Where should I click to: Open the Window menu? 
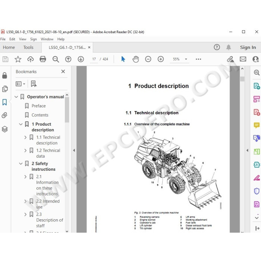[47, 39]
